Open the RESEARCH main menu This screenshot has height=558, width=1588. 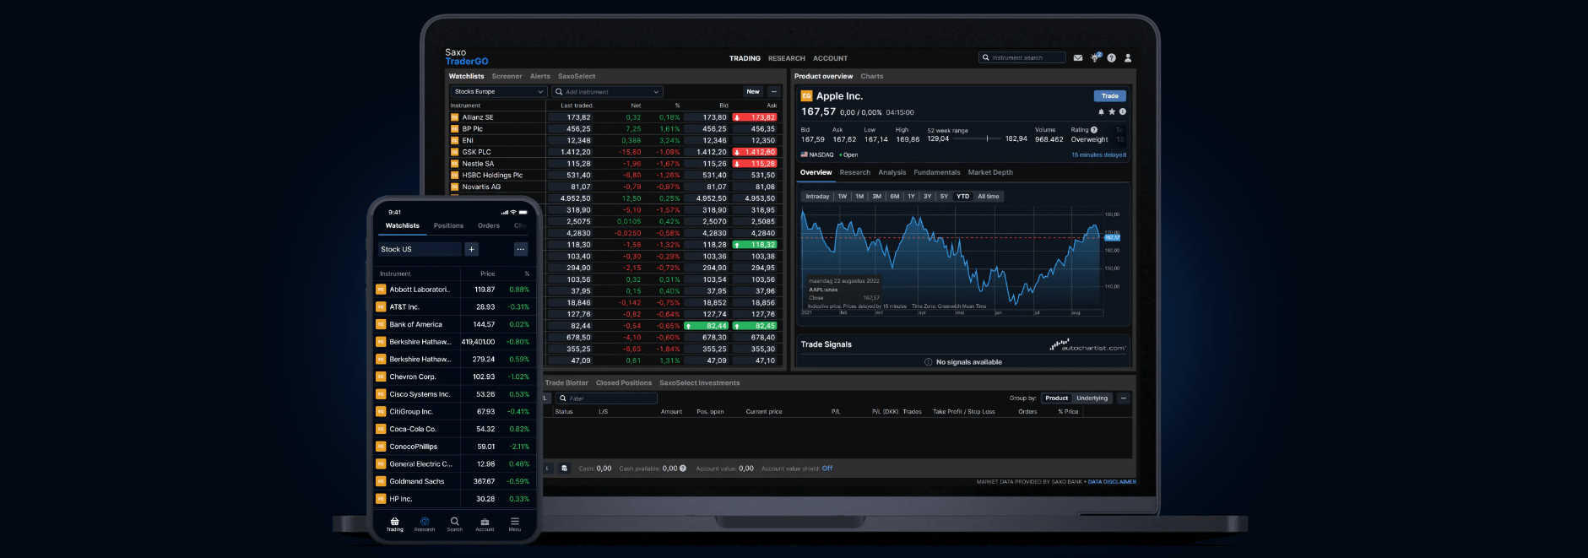click(787, 59)
